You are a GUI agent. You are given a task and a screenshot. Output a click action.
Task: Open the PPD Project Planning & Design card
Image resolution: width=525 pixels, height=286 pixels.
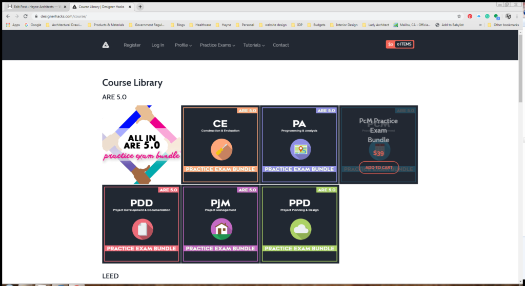coord(299,224)
